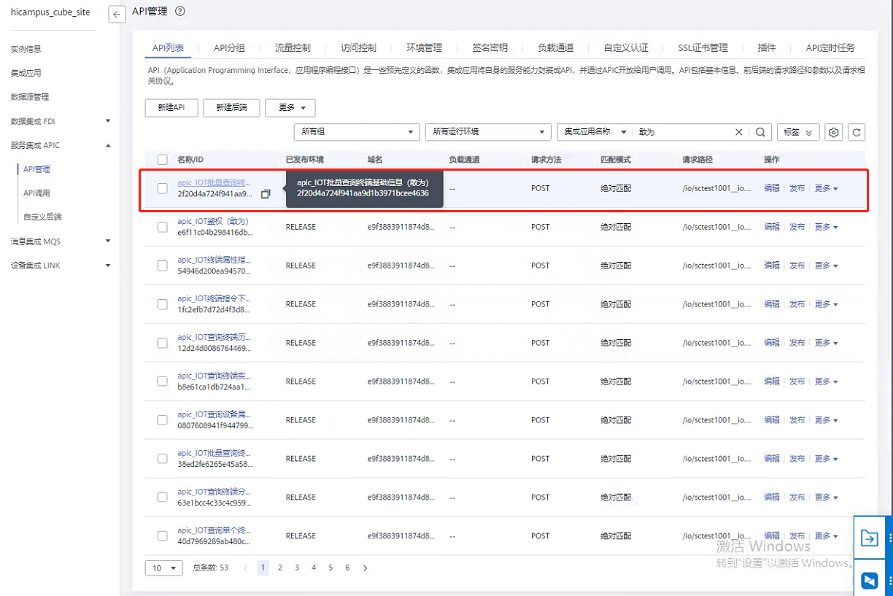893x596 pixels.
Task: Open the help icon next to API管理
Action: tap(180, 11)
